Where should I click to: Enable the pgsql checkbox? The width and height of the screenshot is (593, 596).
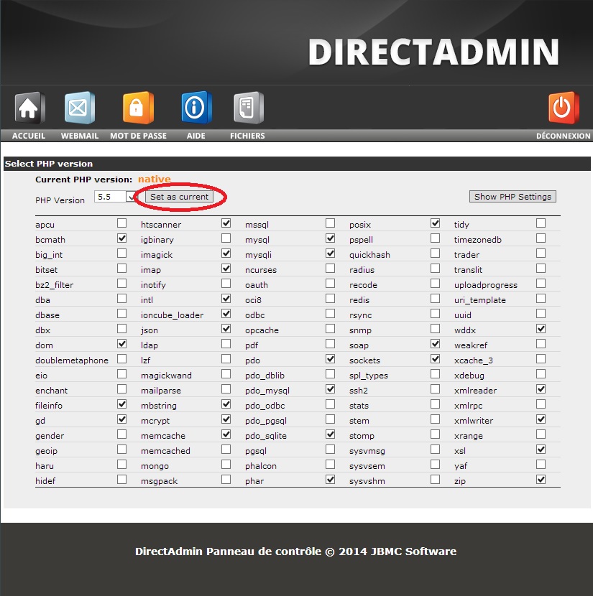click(330, 450)
